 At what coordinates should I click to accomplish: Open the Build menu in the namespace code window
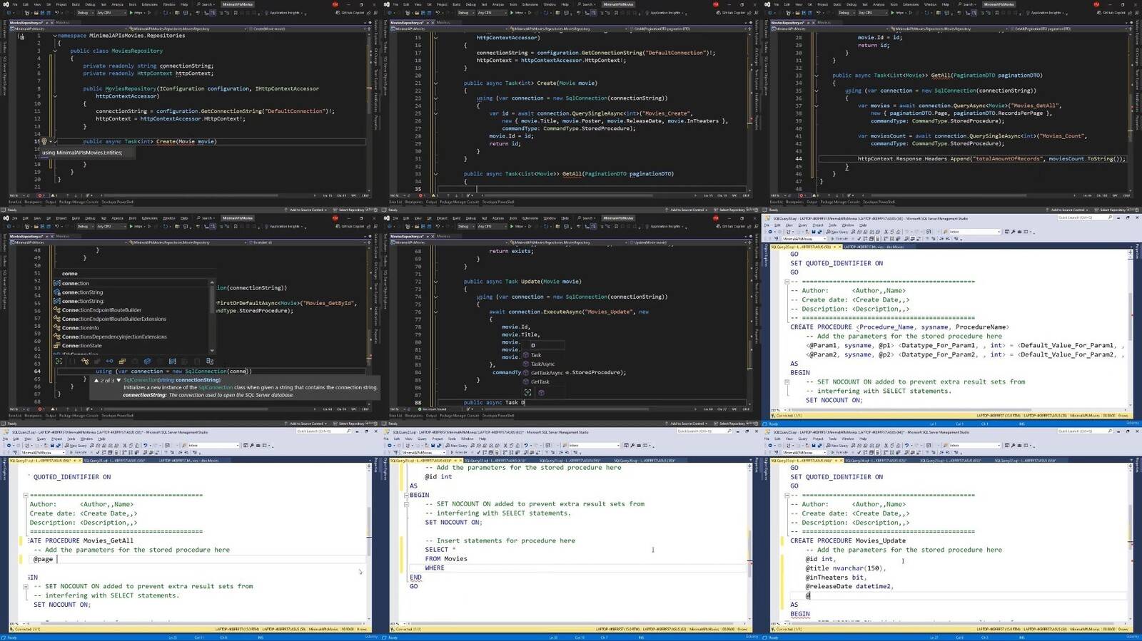point(76,4)
